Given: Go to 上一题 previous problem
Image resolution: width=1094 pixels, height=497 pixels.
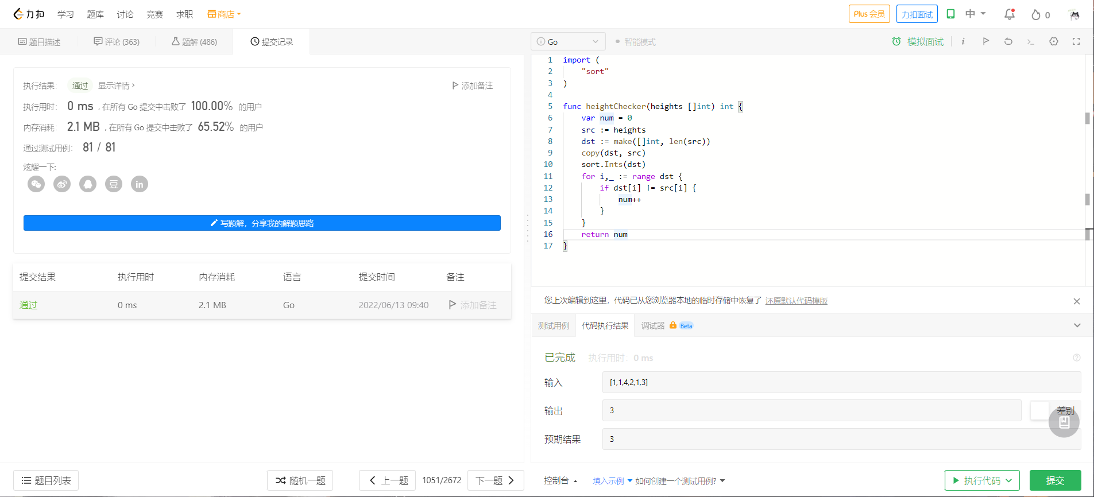Looking at the screenshot, I should [x=388, y=480].
